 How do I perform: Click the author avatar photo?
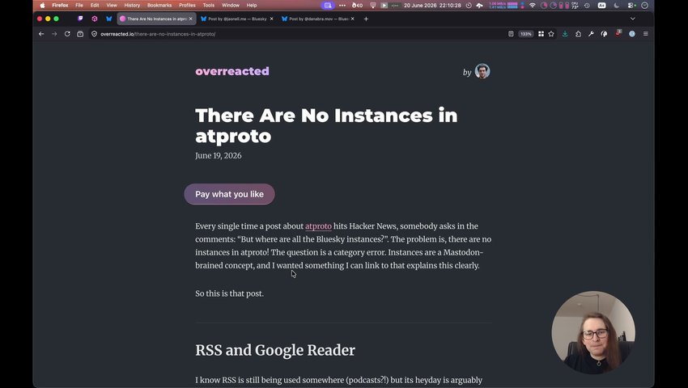pyautogui.click(x=482, y=71)
